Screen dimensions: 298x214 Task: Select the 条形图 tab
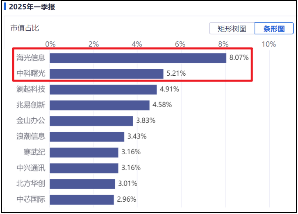pos(274,29)
